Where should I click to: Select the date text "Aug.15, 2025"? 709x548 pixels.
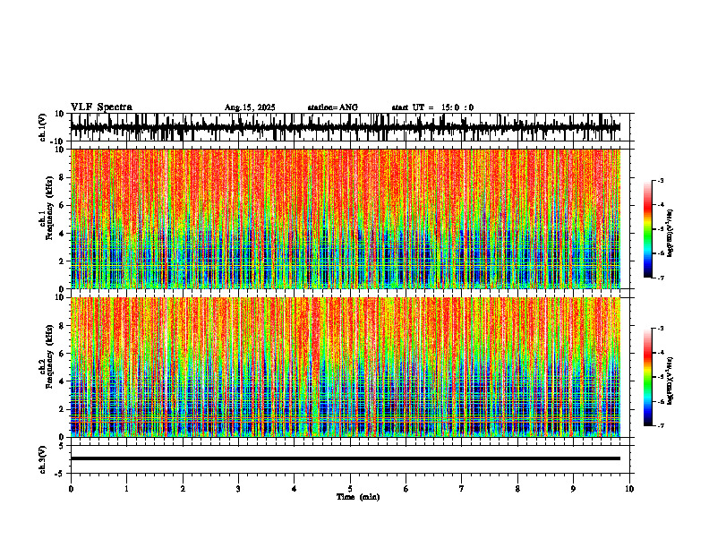click(x=250, y=107)
